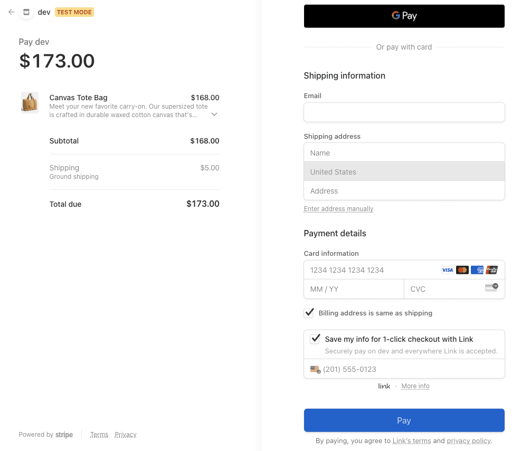Open the United States country selector
The image size is (521, 451).
click(404, 171)
